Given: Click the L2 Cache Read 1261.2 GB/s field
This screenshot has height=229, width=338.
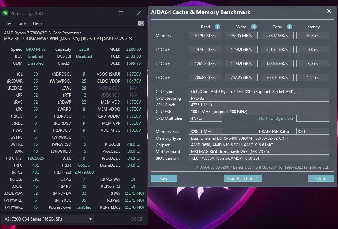Looking at the screenshot, I should click(206, 63).
